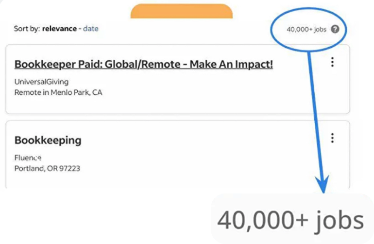Click the "Sort by:" label
374x244 pixels.
point(27,29)
